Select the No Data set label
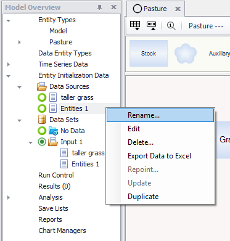The width and height of the screenshot is (230, 241). click(x=73, y=131)
